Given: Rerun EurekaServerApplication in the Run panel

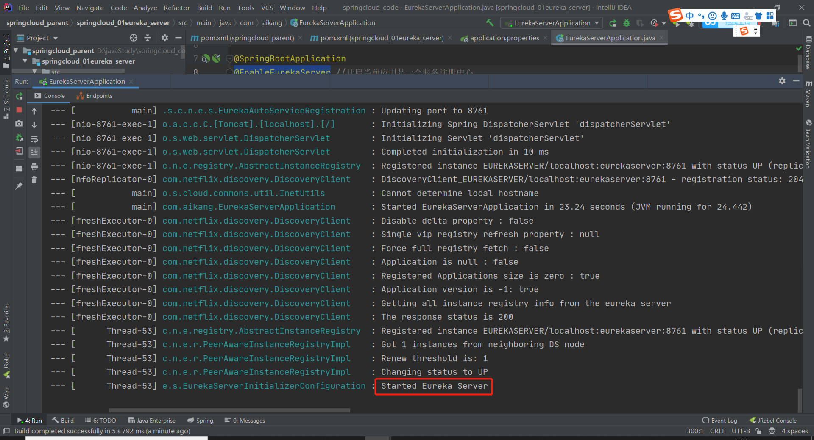Looking at the screenshot, I should click(x=19, y=96).
